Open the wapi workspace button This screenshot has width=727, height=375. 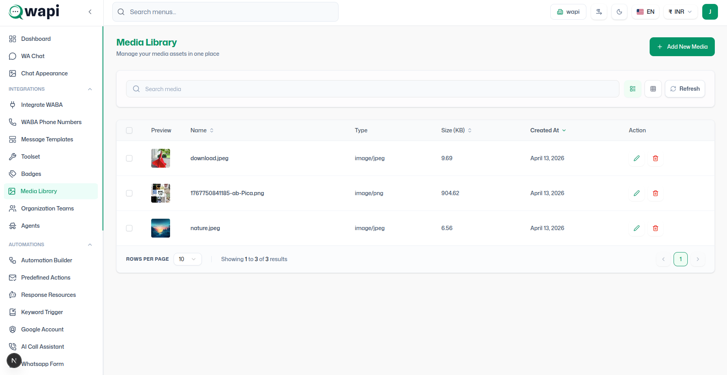(x=568, y=12)
